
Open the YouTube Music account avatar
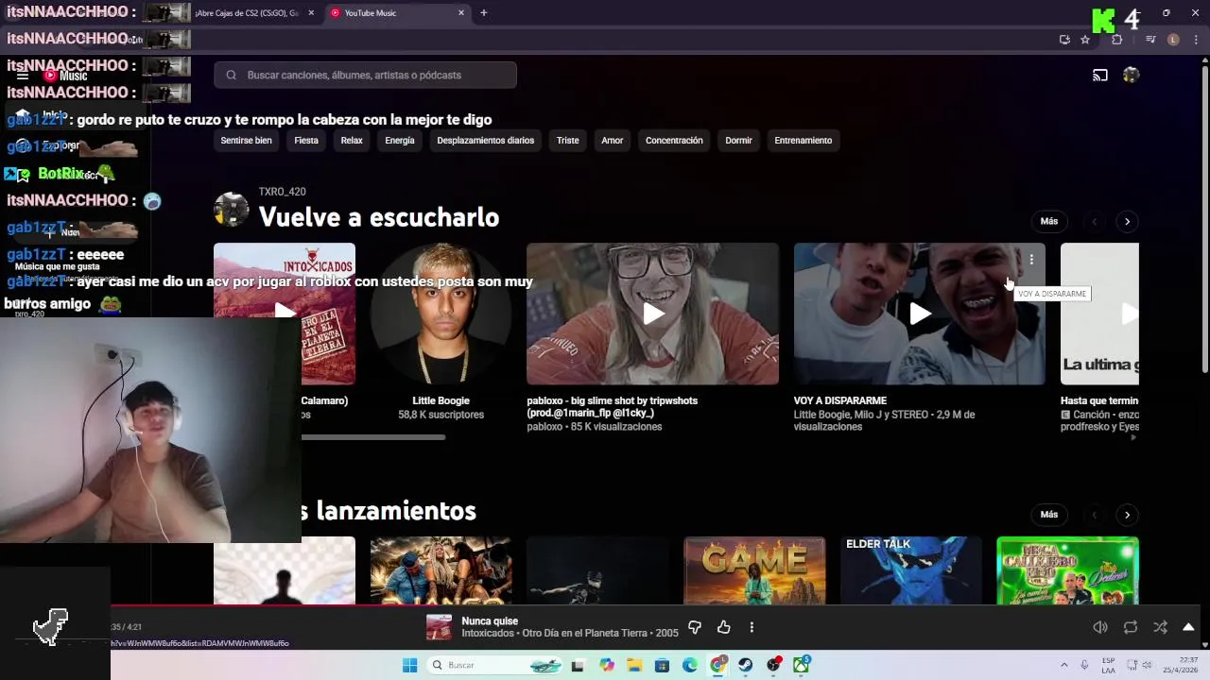(1131, 75)
